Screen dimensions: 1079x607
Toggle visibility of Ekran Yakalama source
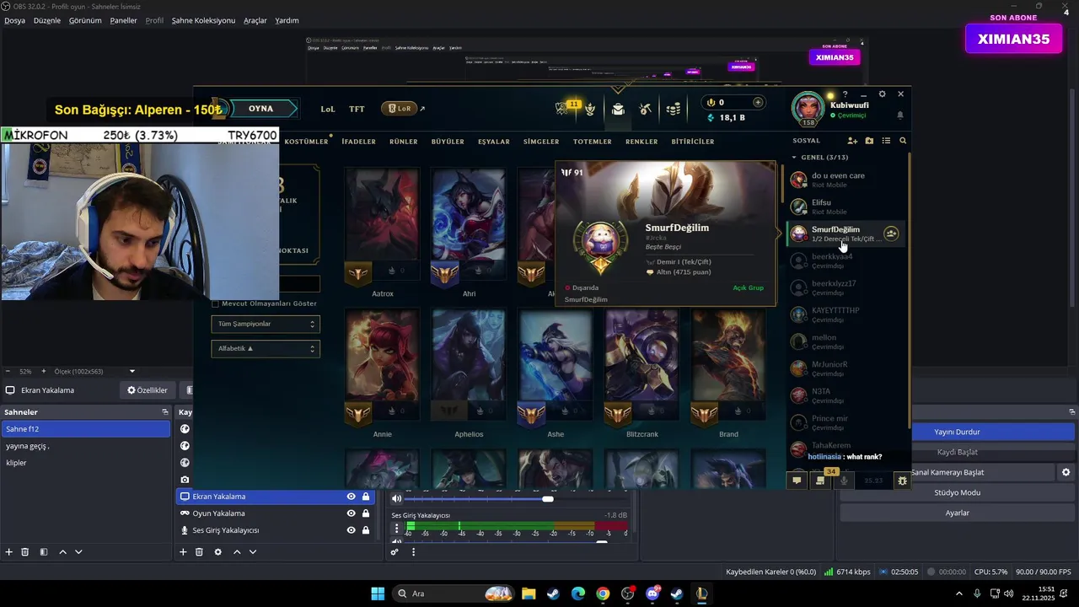(x=352, y=497)
